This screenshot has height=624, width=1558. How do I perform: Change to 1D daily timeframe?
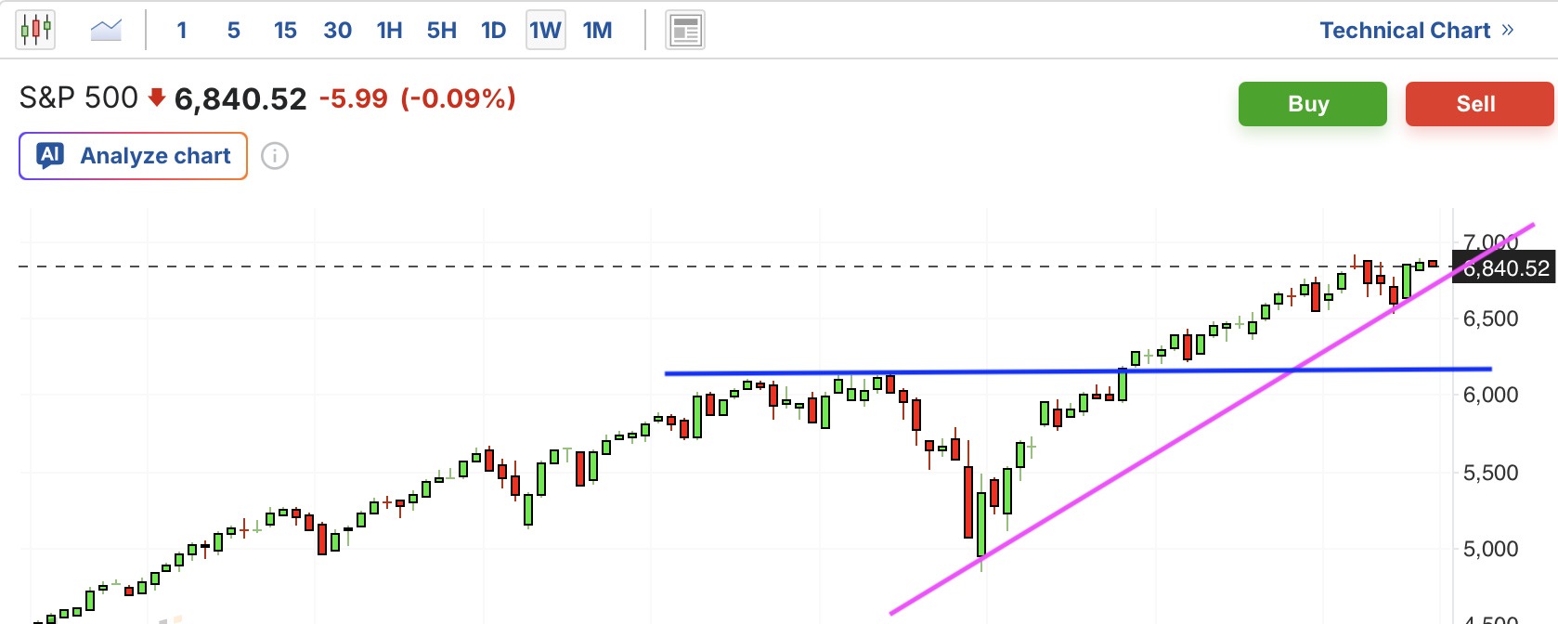(x=494, y=31)
